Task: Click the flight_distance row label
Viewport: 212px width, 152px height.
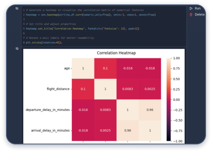Action: tap(58, 89)
